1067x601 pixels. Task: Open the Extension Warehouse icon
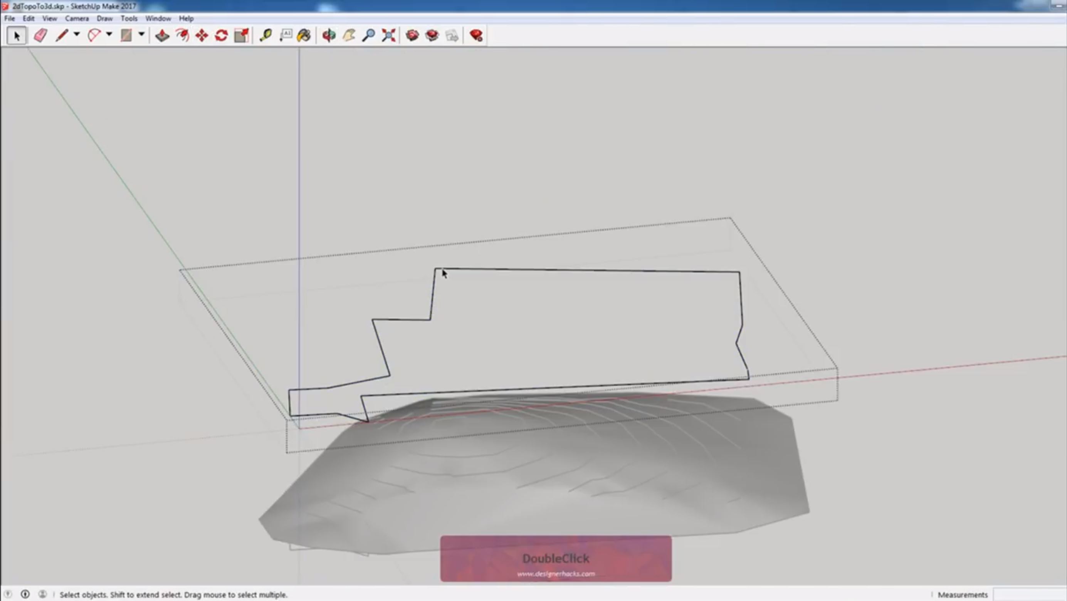coord(432,35)
